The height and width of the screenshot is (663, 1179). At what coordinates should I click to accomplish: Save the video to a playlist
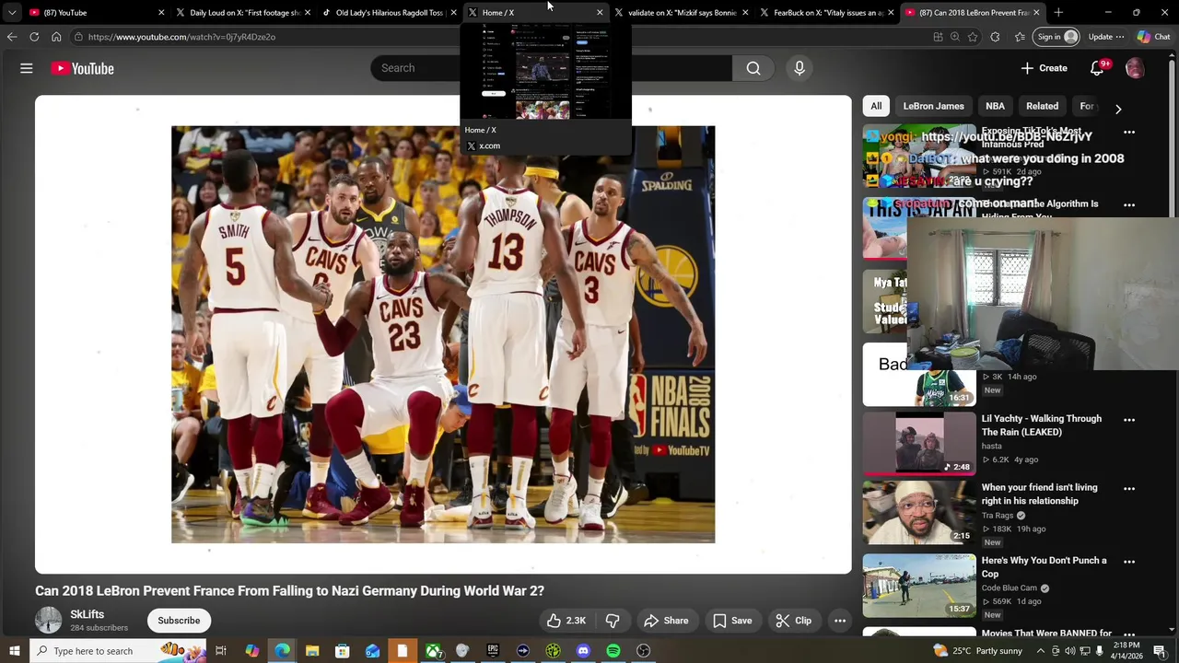click(x=732, y=621)
